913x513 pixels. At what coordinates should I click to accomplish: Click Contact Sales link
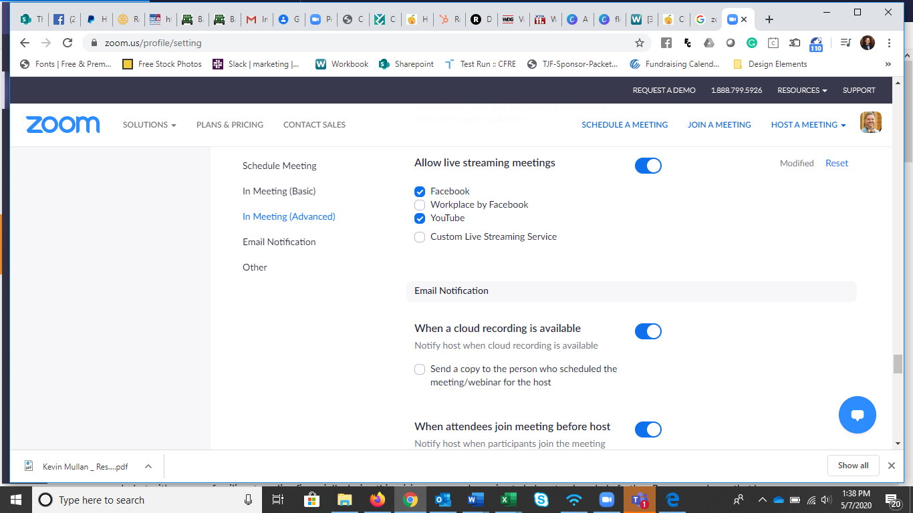click(314, 125)
